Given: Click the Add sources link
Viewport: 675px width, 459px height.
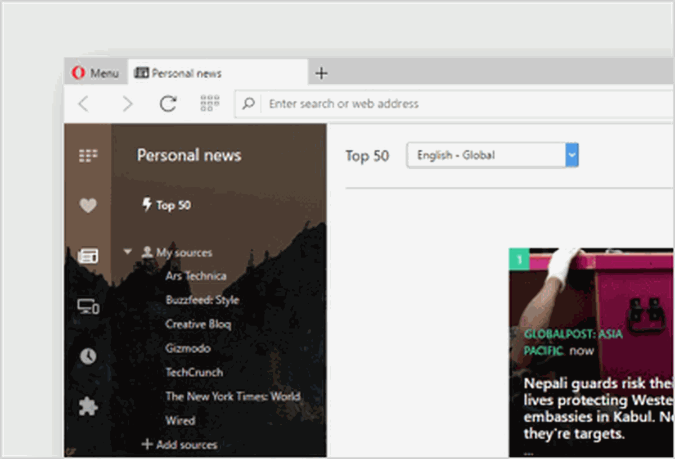Looking at the screenshot, I should (179, 444).
